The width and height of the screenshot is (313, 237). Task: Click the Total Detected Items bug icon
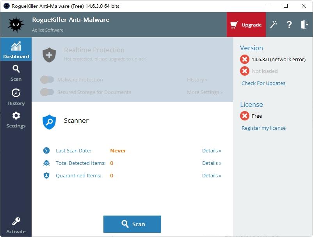[46, 163]
